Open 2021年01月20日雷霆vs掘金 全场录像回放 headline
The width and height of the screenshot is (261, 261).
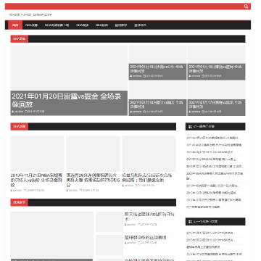pyautogui.click(x=67, y=100)
